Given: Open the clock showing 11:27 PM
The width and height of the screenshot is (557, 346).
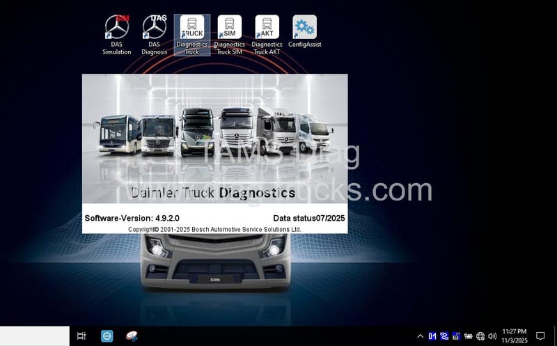Looking at the screenshot, I should pos(514,336).
